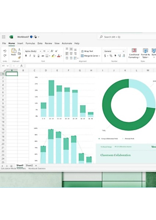The width and height of the screenshot is (156, 220).
Task: Open the Borders button
Action: click(x=47, y=56)
